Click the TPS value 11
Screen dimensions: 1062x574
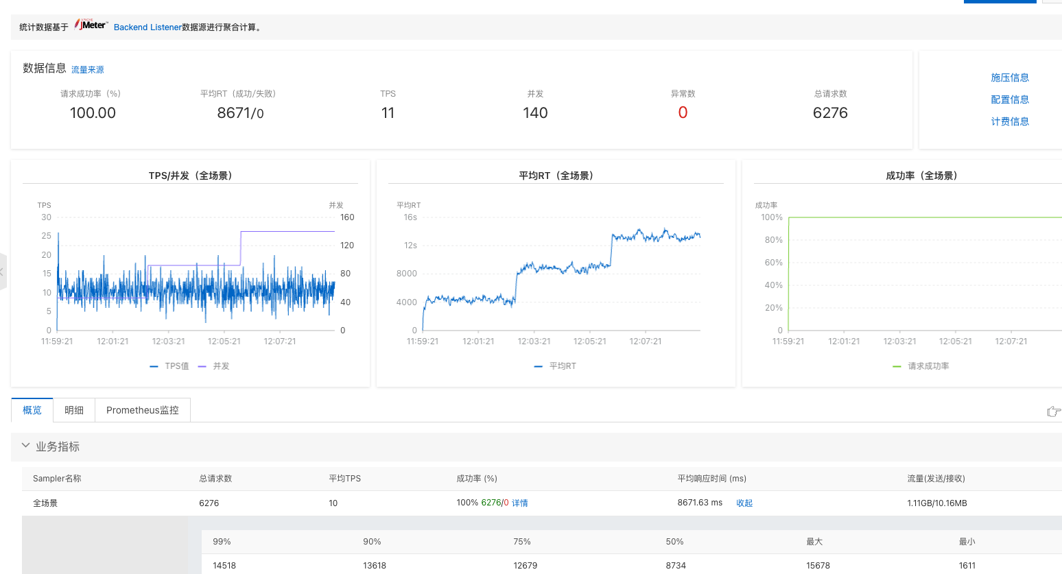click(388, 113)
